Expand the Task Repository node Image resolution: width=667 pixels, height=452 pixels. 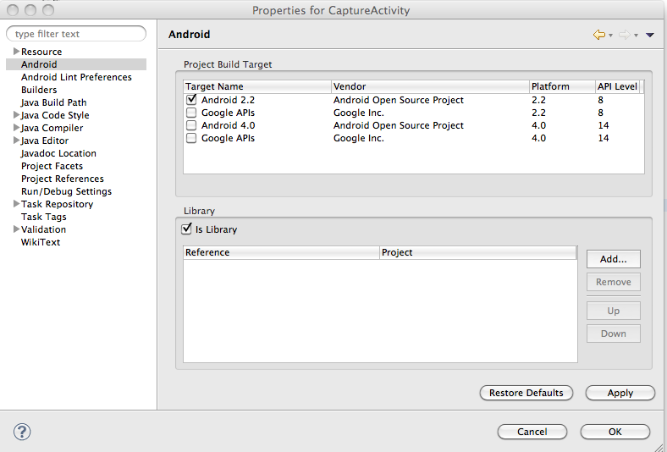pos(16,204)
